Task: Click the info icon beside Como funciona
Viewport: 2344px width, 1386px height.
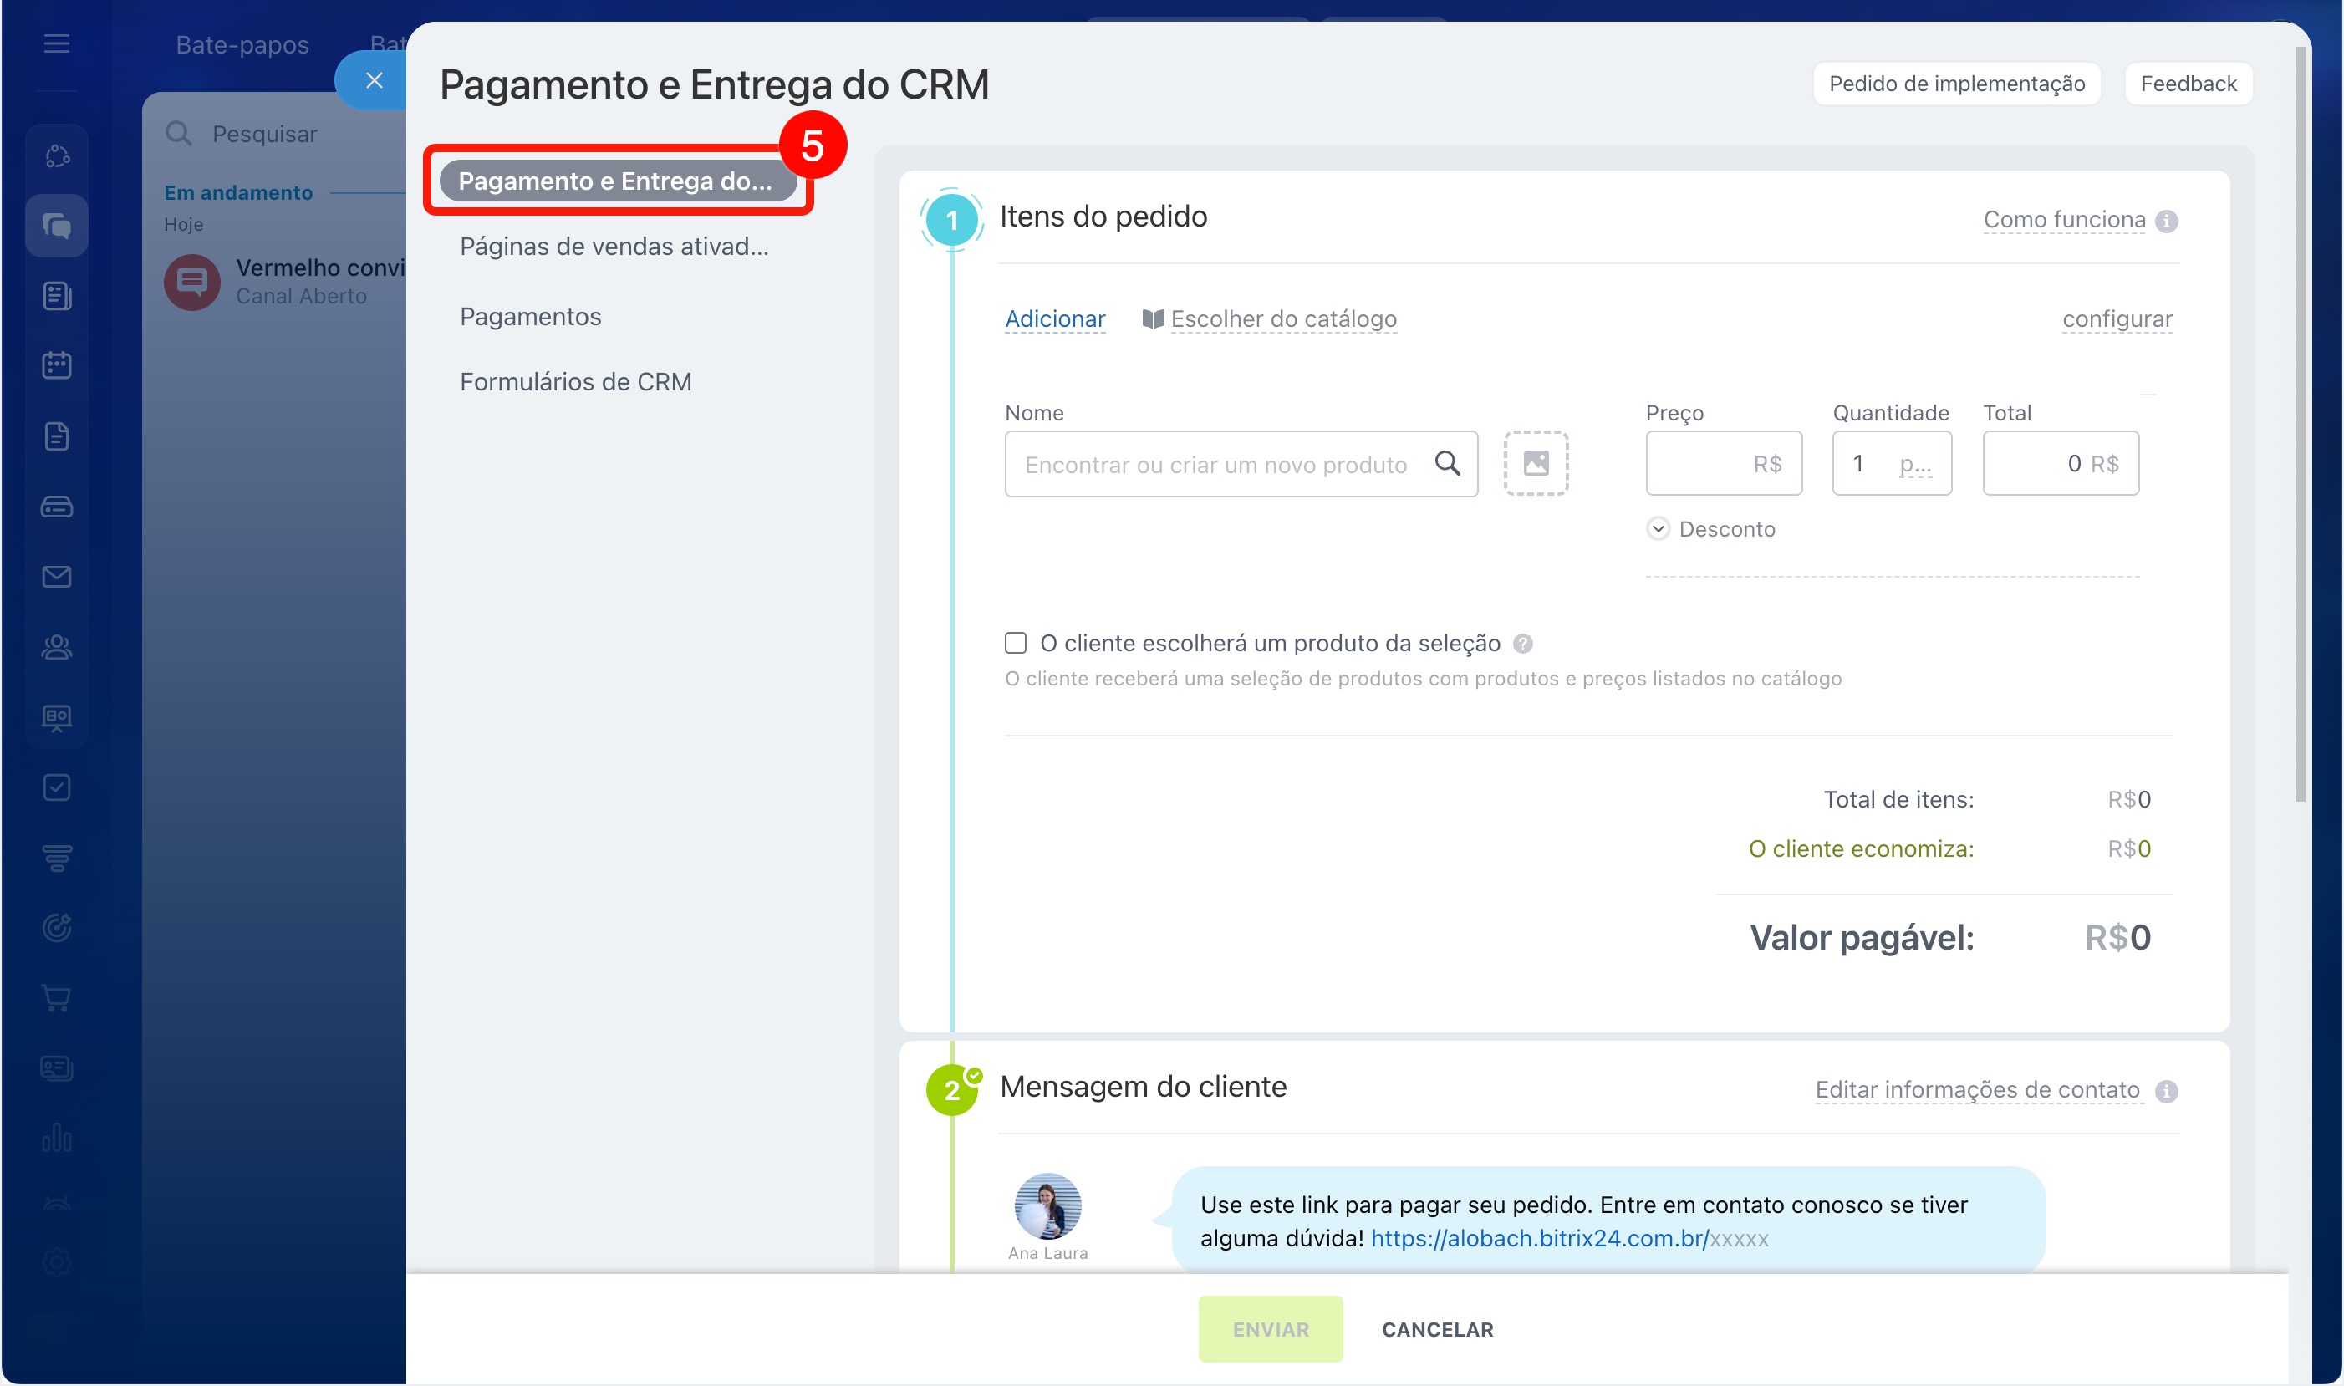Action: coord(2167,222)
